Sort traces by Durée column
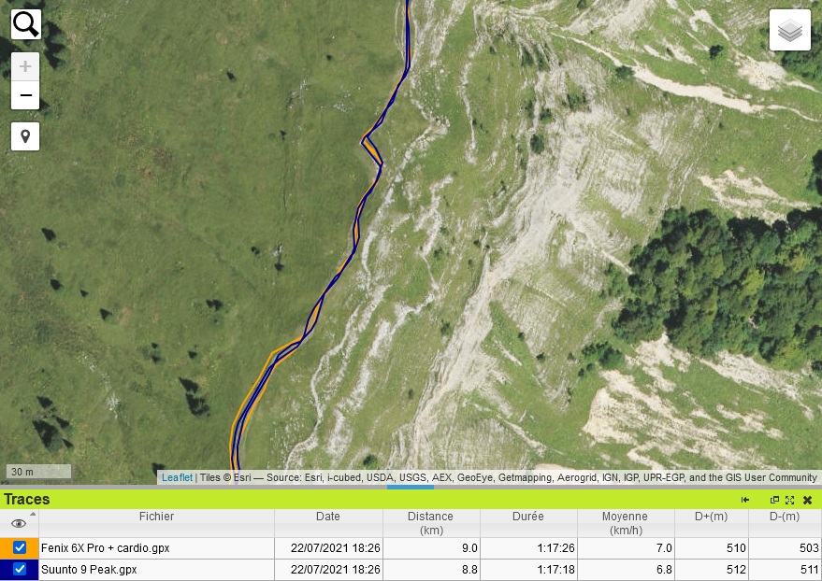Image resolution: width=822 pixels, height=581 pixels. (x=527, y=517)
